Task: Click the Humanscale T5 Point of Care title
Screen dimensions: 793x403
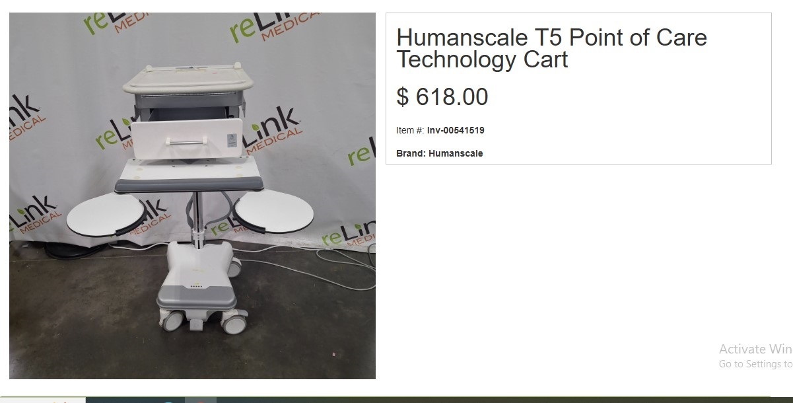Action: (551, 48)
